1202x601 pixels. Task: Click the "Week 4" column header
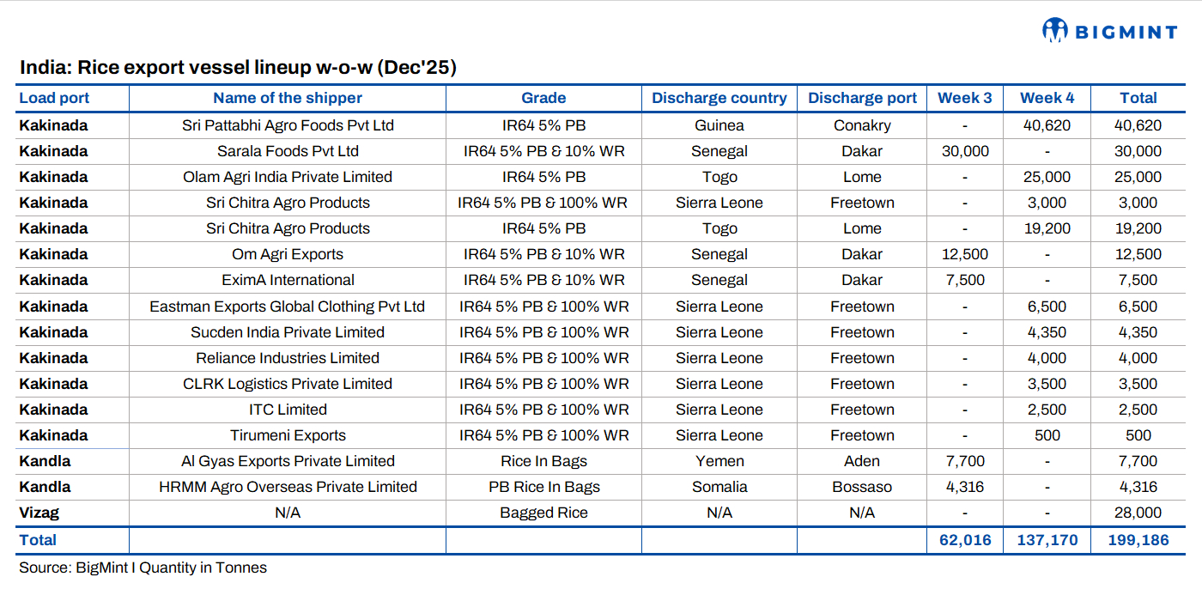[x=1047, y=98]
